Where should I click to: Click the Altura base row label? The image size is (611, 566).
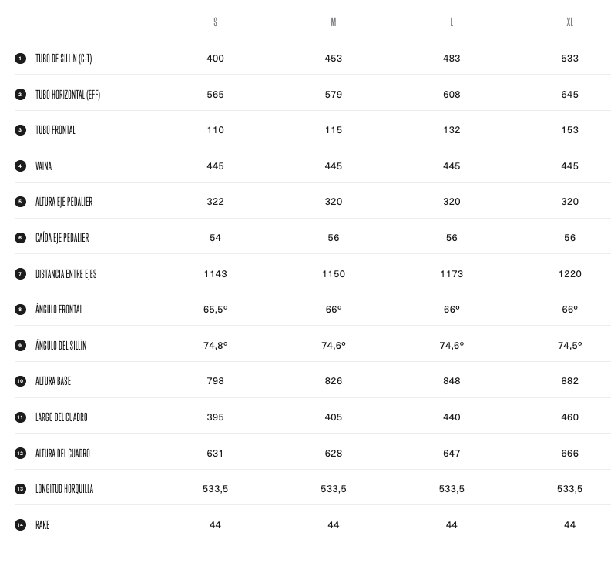(x=53, y=381)
